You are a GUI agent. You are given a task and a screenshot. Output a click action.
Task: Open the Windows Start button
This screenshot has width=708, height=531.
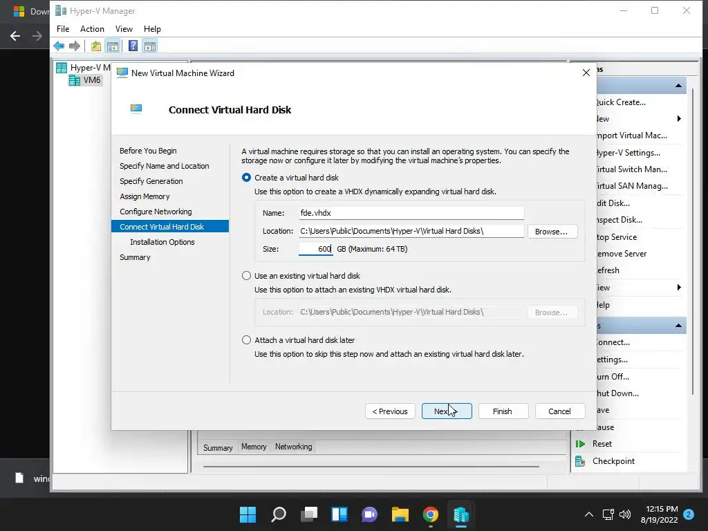[248, 514]
